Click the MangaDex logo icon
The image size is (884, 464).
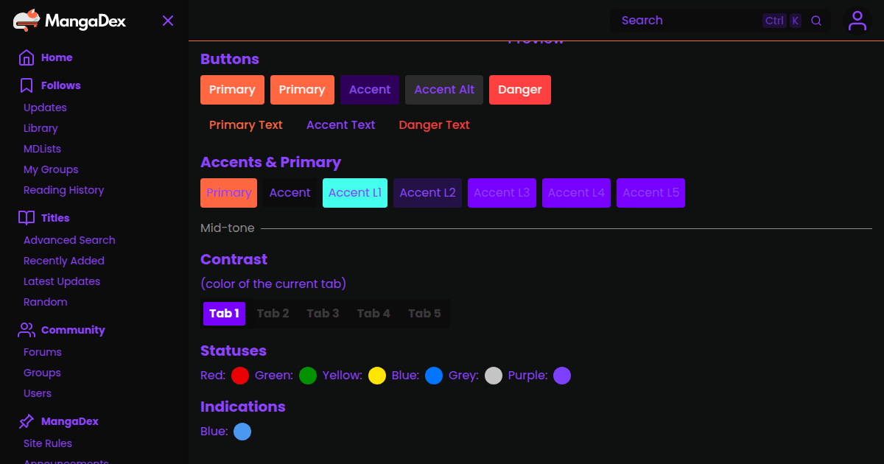tap(27, 21)
